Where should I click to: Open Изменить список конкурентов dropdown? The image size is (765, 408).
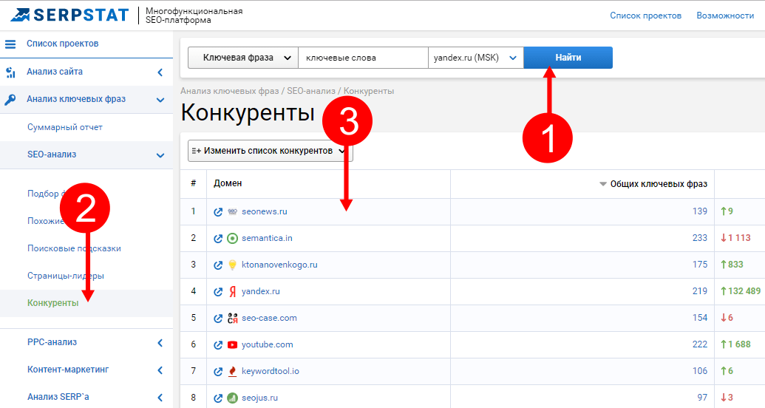click(x=271, y=151)
